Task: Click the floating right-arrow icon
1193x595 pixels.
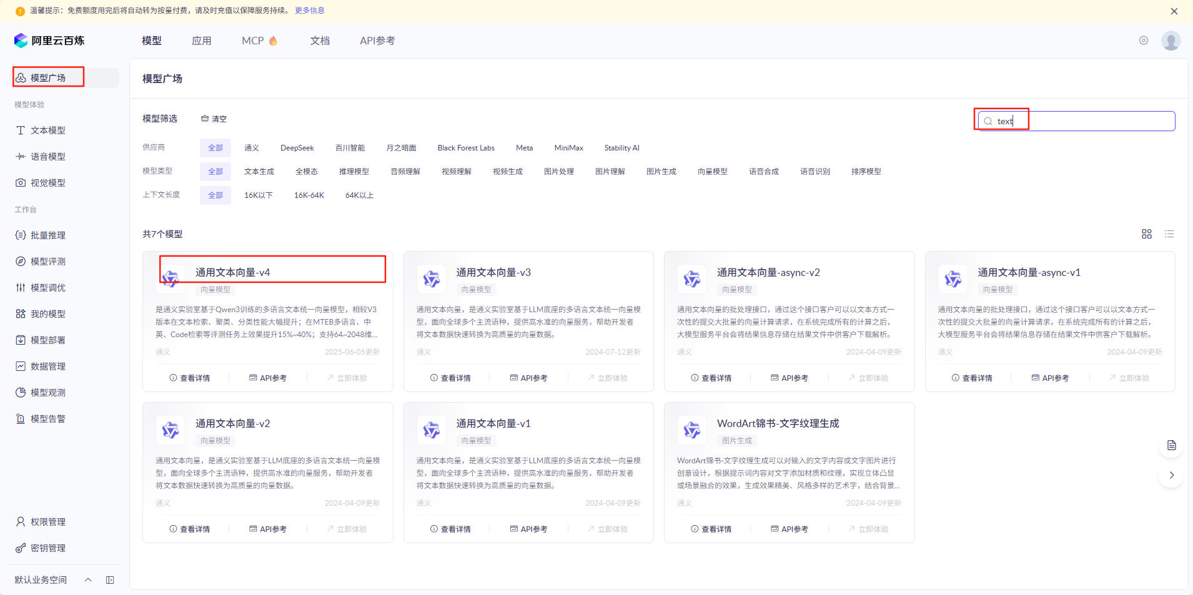Action: pos(1171,475)
